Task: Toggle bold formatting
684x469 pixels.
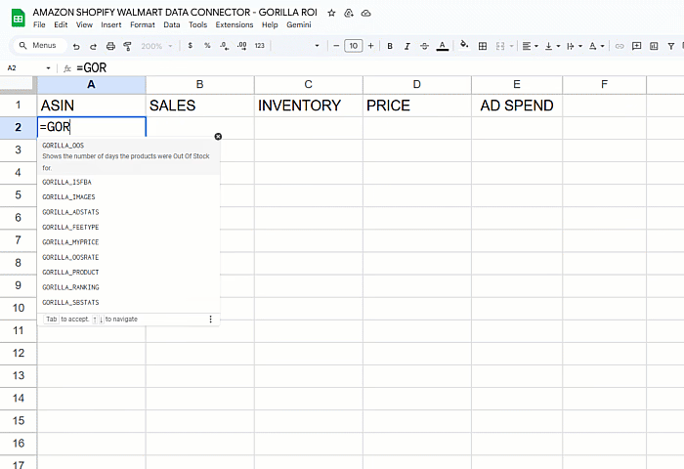Action: 390,46
